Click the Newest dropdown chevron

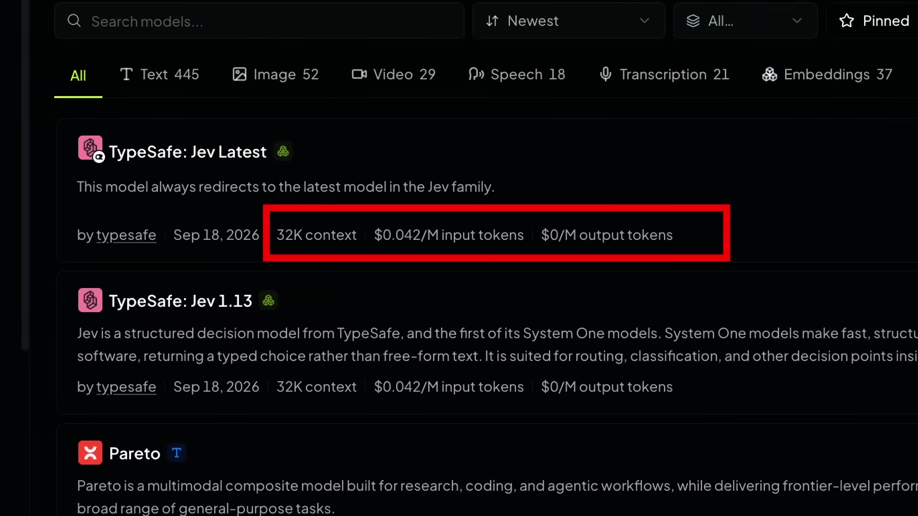645,21
